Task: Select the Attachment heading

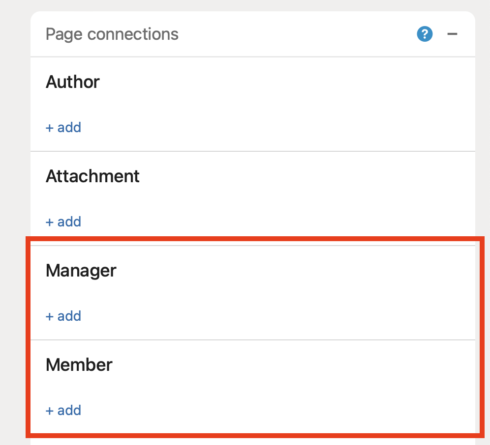Action: (92, 176)
